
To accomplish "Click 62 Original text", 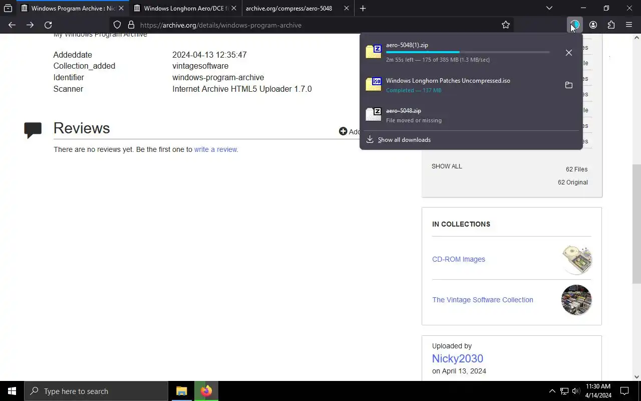I will 573,182.
